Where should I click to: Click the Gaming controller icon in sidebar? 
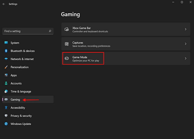6,100
